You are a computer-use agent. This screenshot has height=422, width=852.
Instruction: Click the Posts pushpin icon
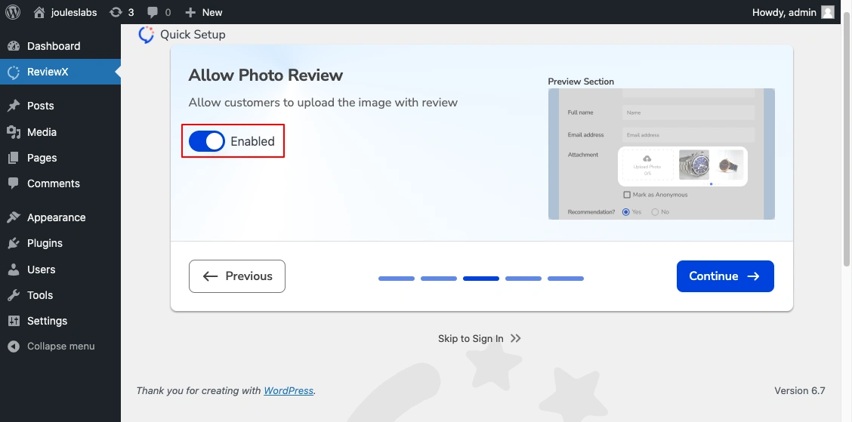[x=14, y=106]
